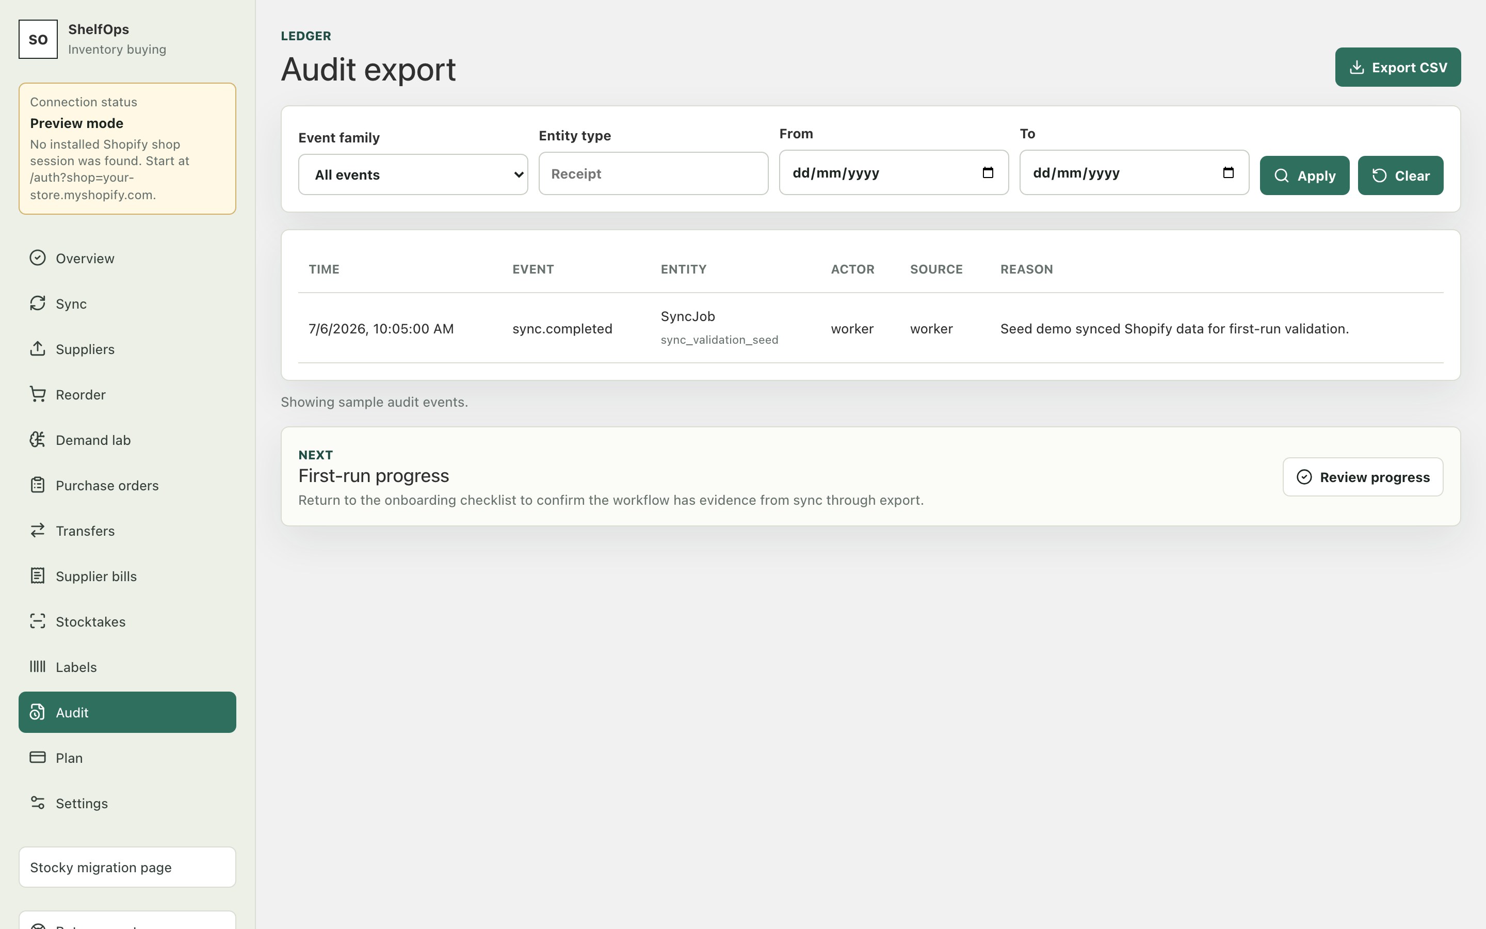Click the Seed demo synced Shopify data reason

coord(1174,329)
